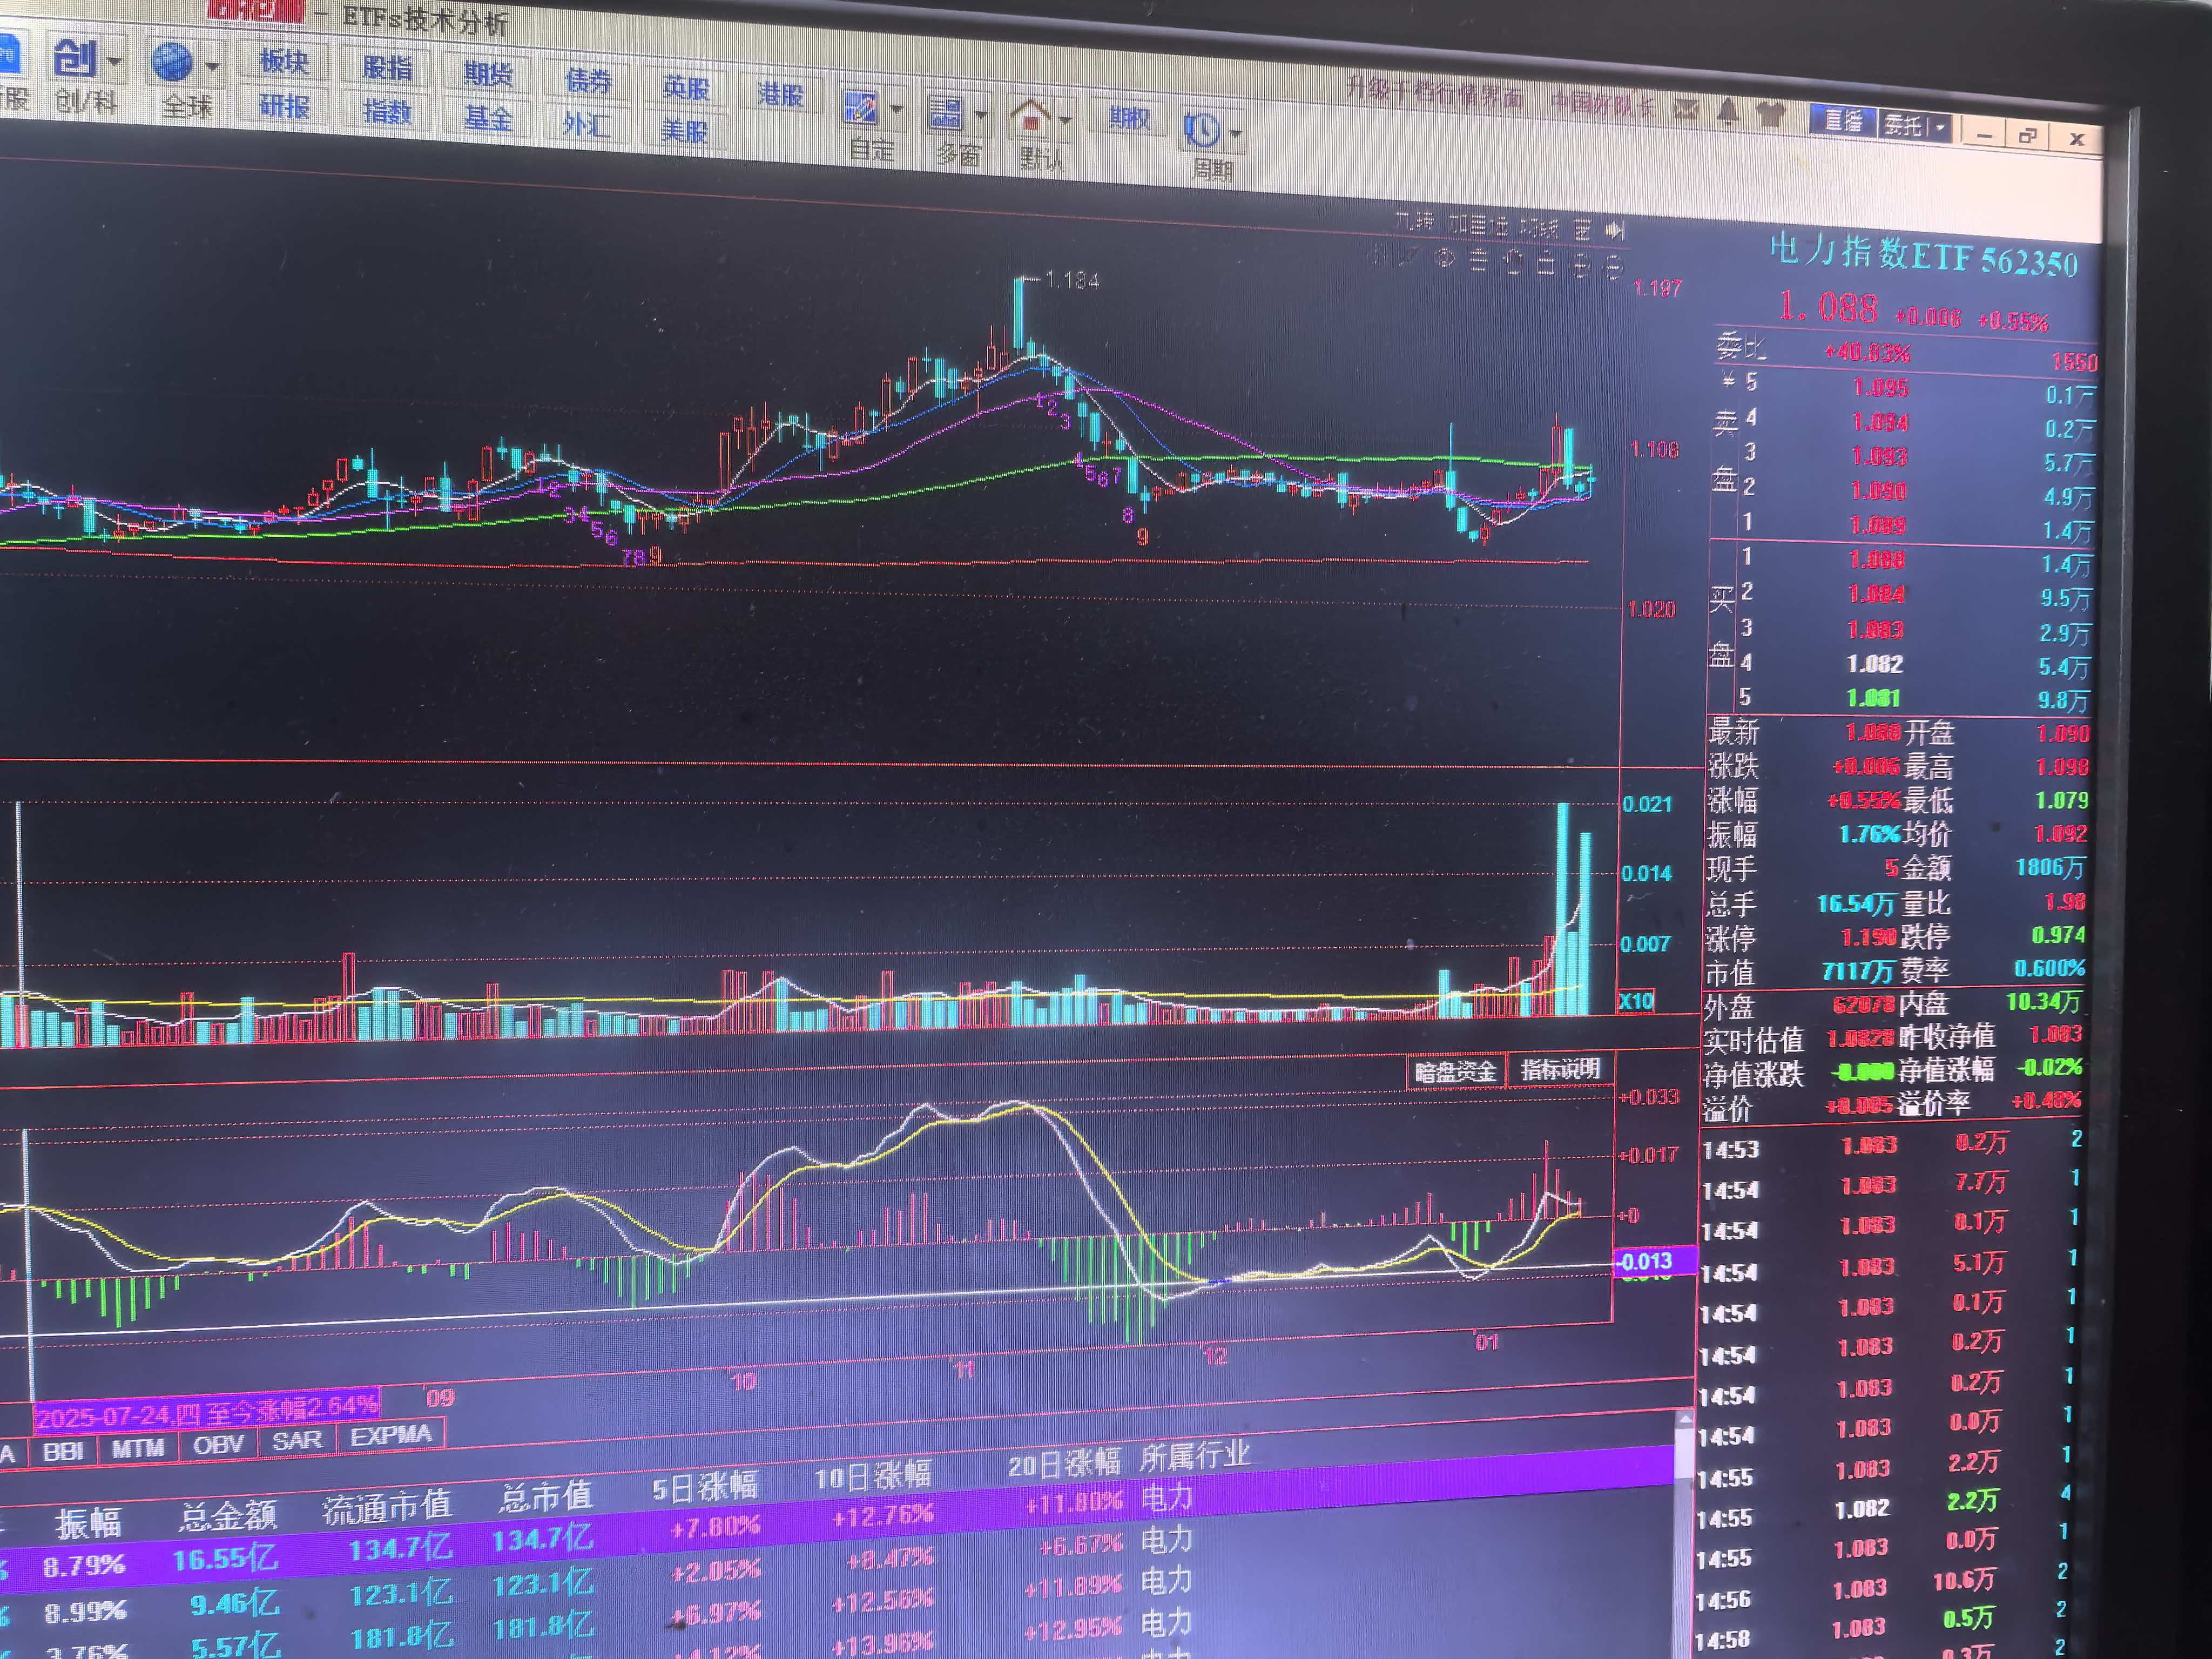Click the 多窗 multi-window icon

coord(945,113)
